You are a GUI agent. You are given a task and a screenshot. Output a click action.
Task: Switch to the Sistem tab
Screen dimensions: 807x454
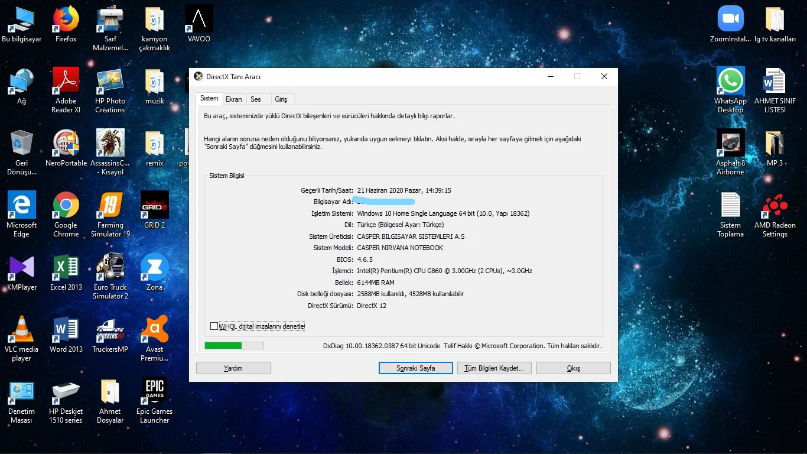pyautogui.click(x=209, y=98)
